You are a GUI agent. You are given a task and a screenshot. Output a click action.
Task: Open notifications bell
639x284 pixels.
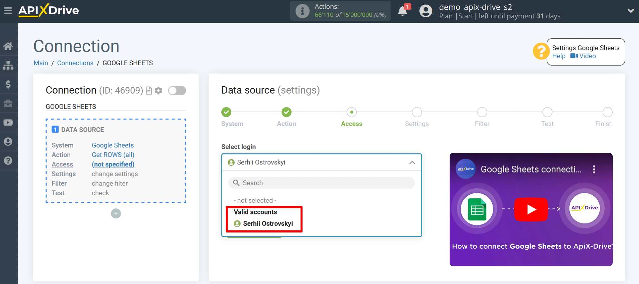point(403,11)
